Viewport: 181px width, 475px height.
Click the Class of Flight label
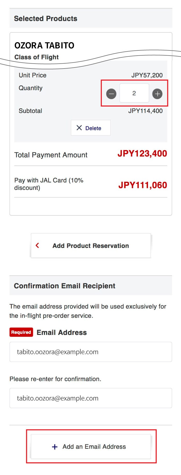tap(36, 57)
